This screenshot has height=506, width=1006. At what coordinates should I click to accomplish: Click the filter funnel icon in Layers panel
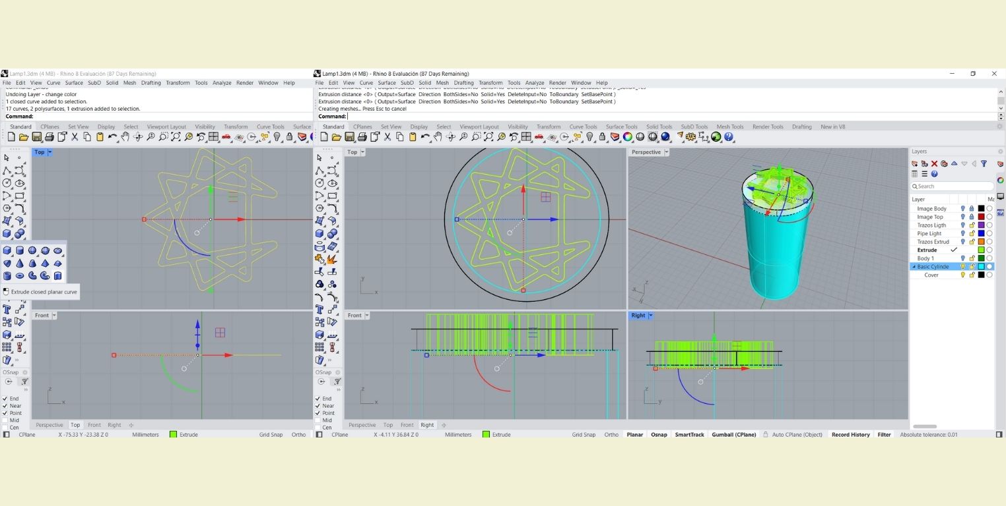pyautogui.click(x=984, y=163)
